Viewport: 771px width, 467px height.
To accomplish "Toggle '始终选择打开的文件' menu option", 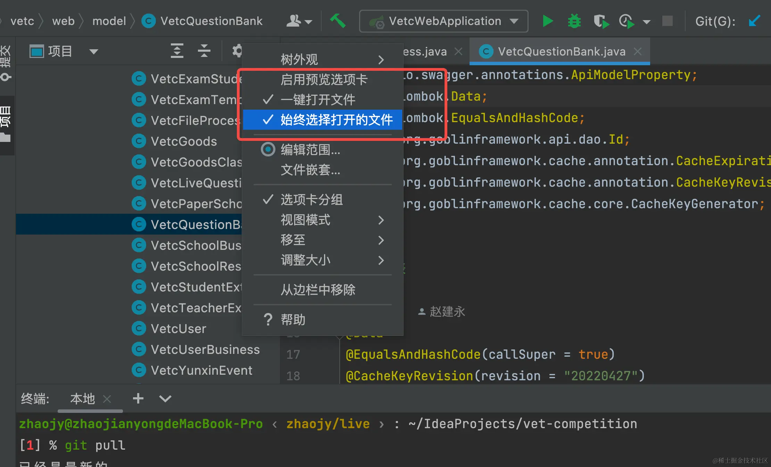I will pyautogui.click(x=336, y=120).
